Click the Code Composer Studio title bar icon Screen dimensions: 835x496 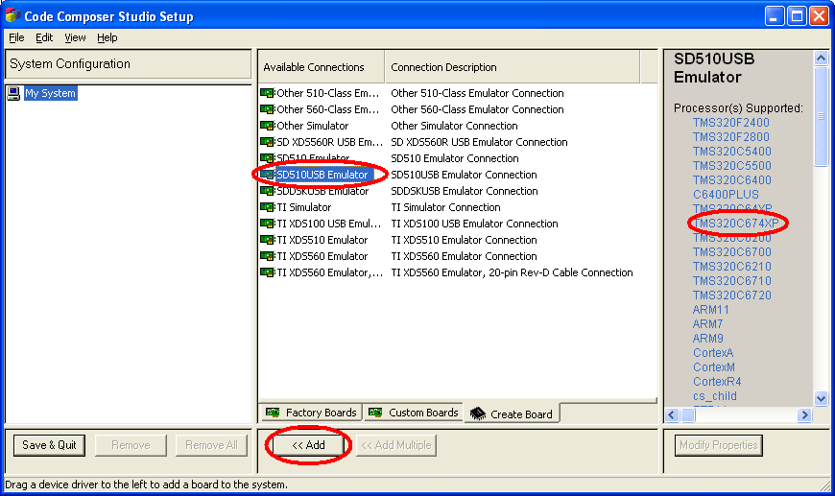(x=12, y=16)
